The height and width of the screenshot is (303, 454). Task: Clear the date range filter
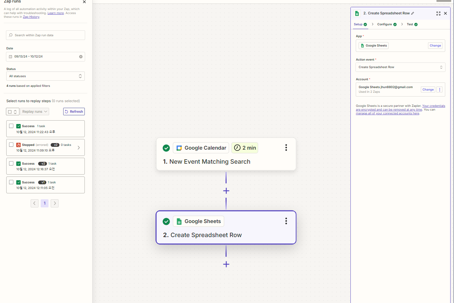(81, 57)
